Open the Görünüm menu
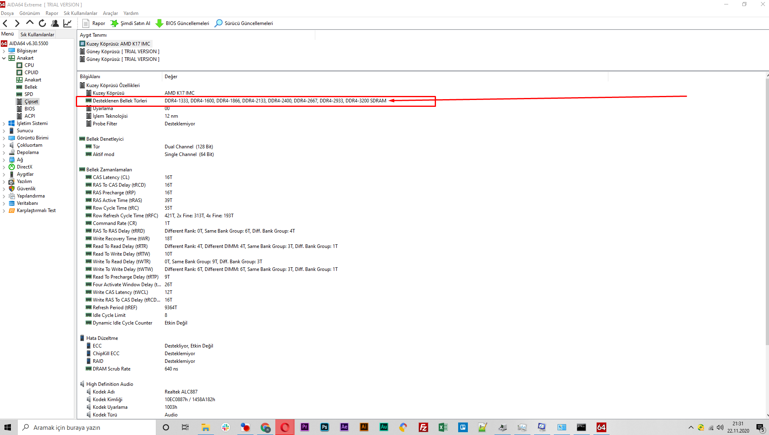The image size is (769, 435). [29, 13]
